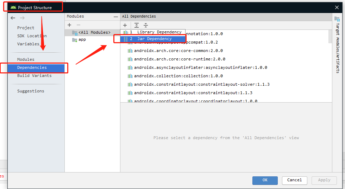Open the Modules section in sidebar
Viewport: 345px width, 189px height.
click(26, 59)
